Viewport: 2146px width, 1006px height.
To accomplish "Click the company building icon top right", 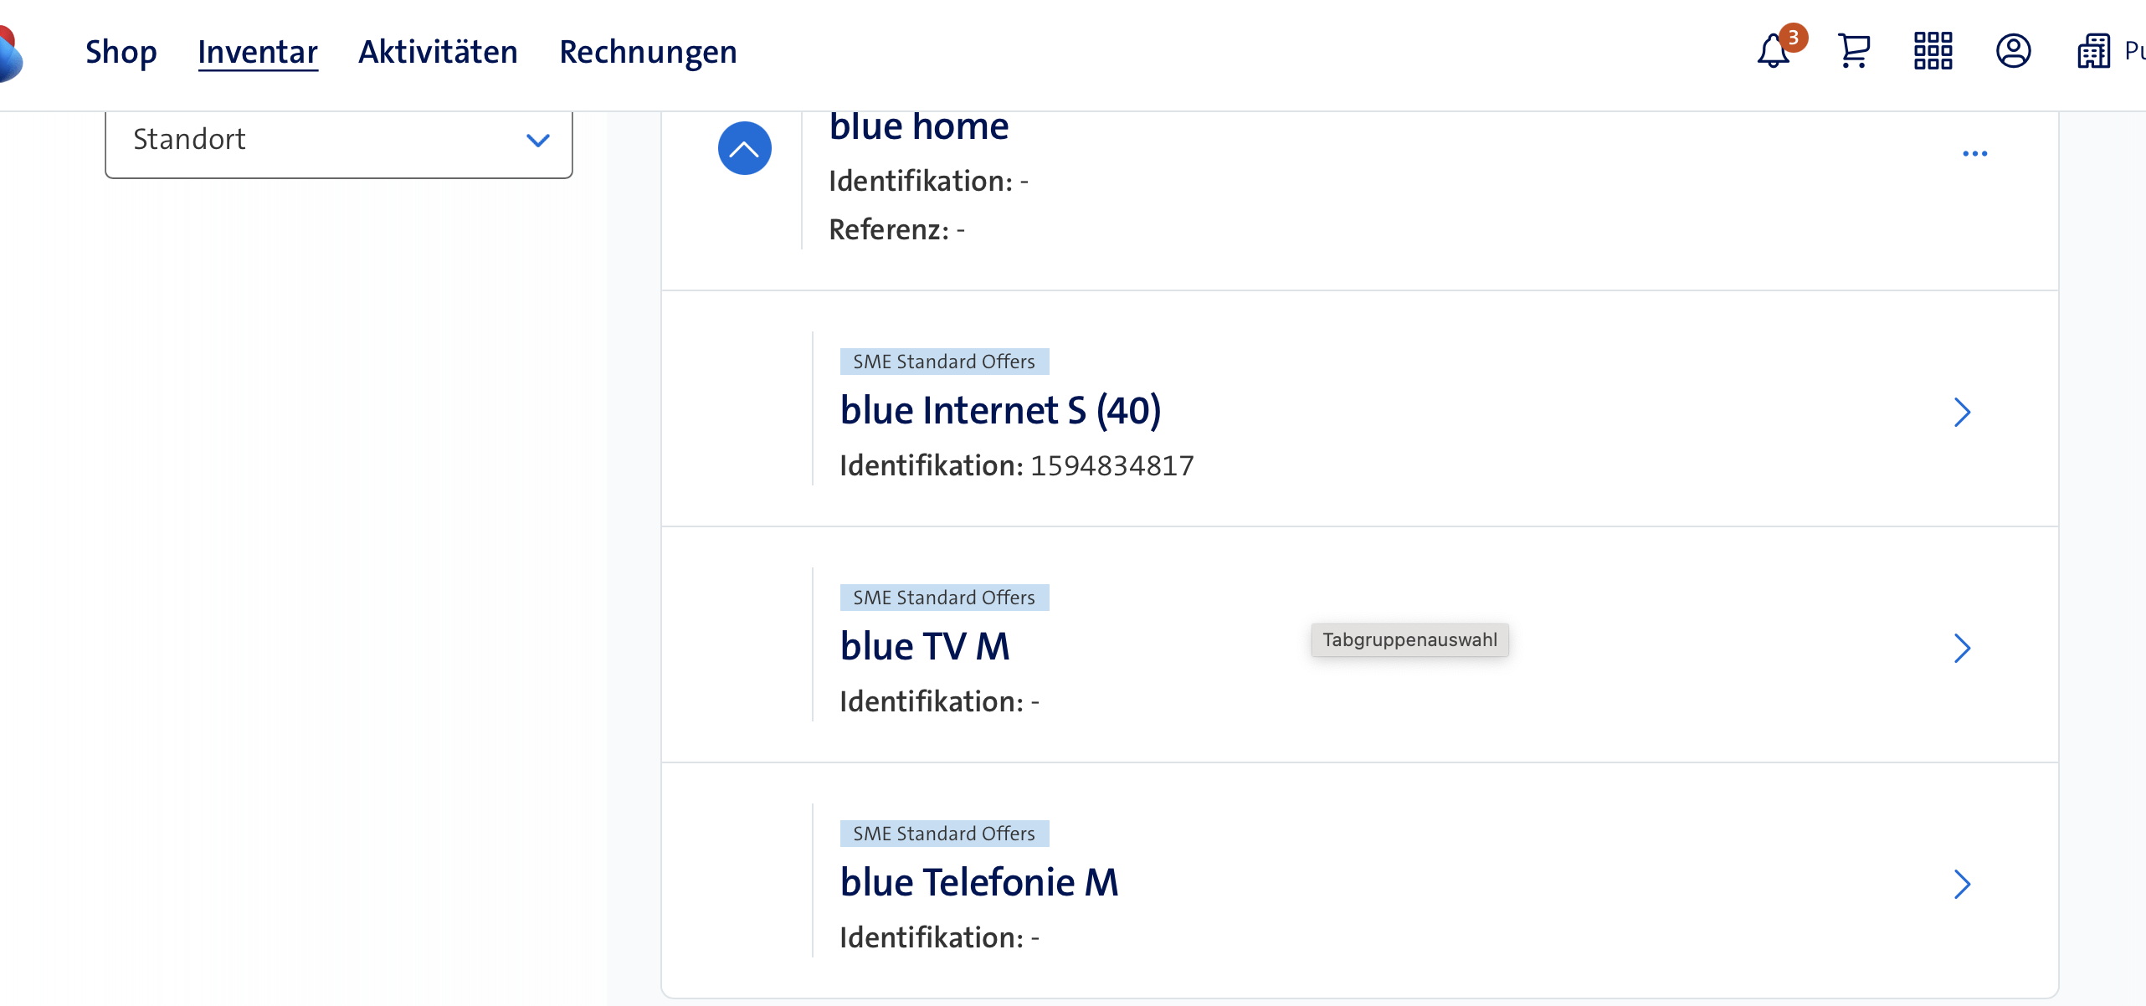I will coord(2093,52).
